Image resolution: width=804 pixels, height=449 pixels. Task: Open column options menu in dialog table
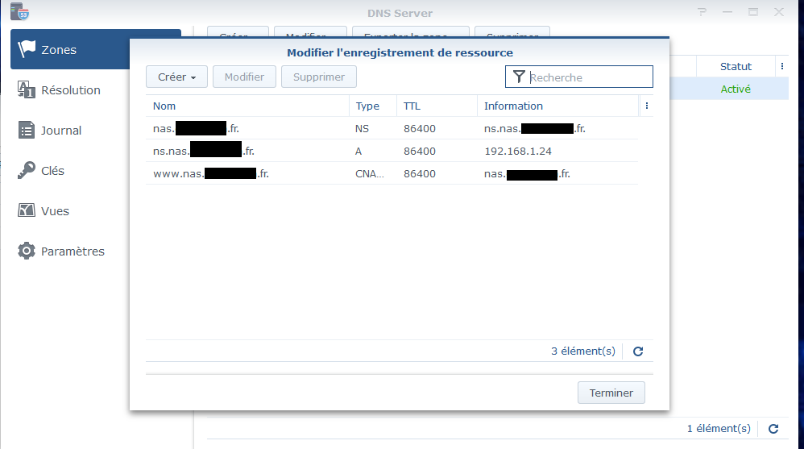click(x=647, y=106)
